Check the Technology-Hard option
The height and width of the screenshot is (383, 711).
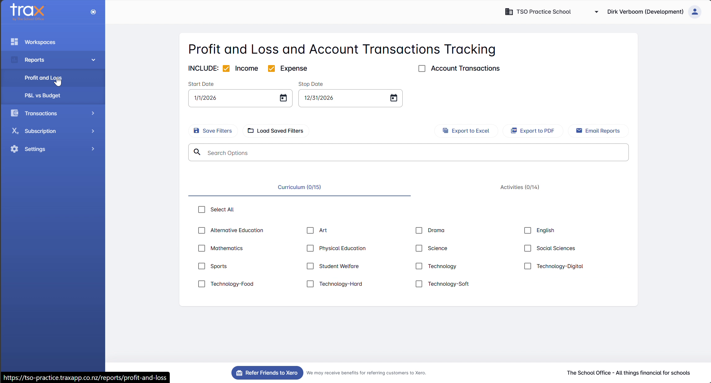[x=310, y=284]
